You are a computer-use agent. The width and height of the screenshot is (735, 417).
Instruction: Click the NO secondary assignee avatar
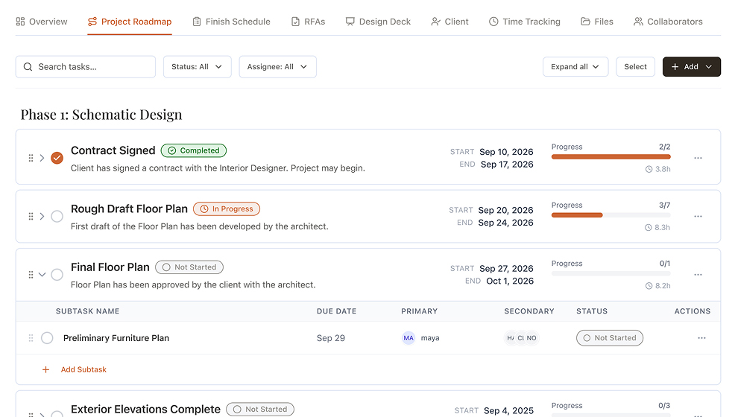pyautogui.click(x=531, y=338)
